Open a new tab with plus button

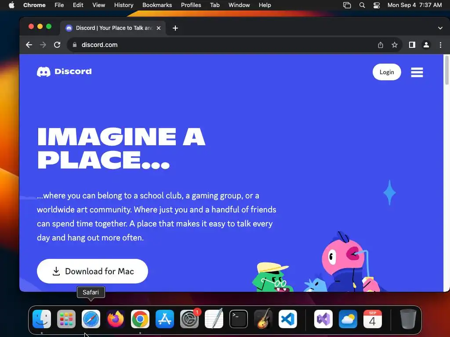pos(175,28)
